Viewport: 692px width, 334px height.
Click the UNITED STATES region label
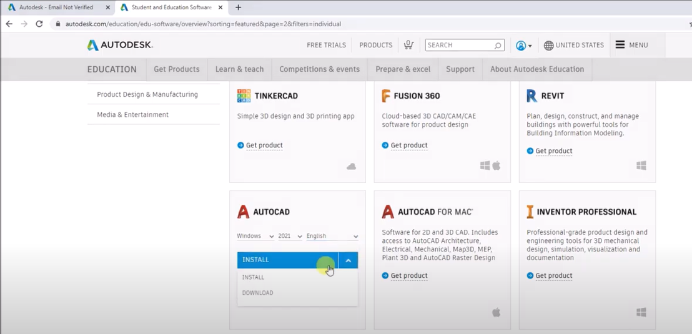580,45
